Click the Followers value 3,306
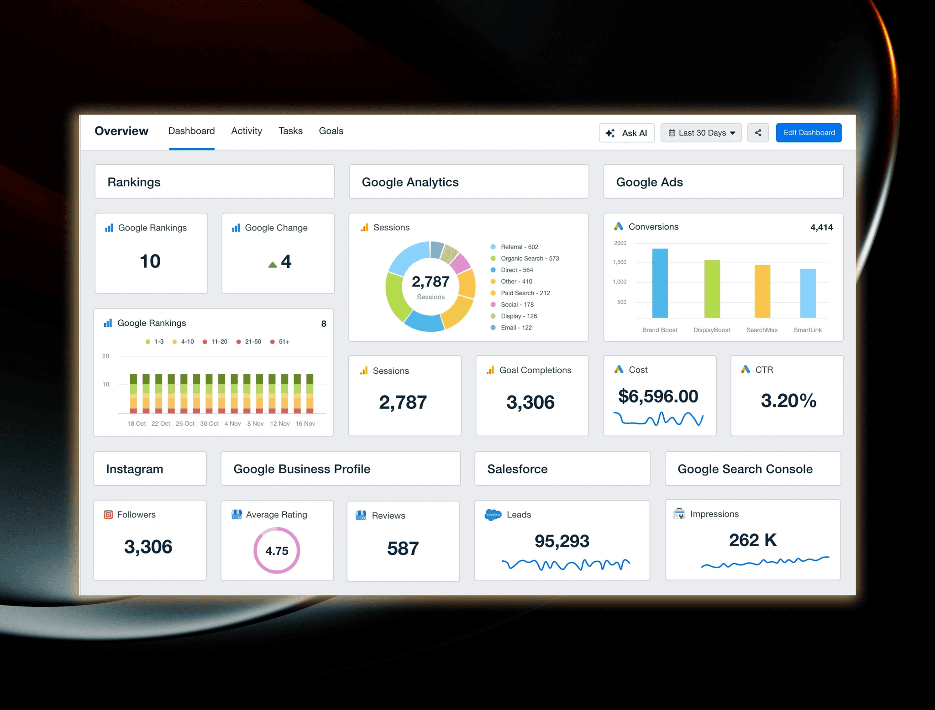The width and height of the screenshot is (935, 710). pos(148,547)
